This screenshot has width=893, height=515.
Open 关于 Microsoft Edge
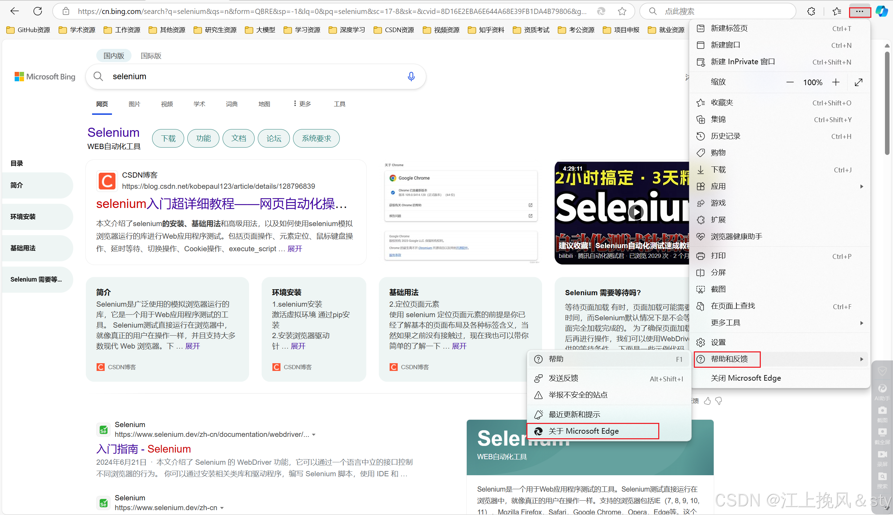pos(609,431)
